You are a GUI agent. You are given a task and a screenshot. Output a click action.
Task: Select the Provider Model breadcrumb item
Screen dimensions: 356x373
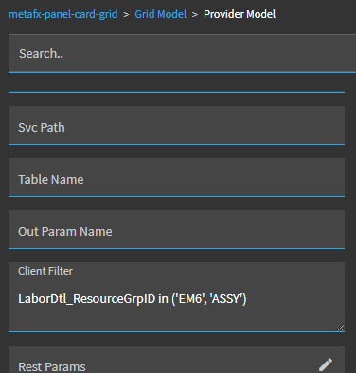[x=240, y=14]
